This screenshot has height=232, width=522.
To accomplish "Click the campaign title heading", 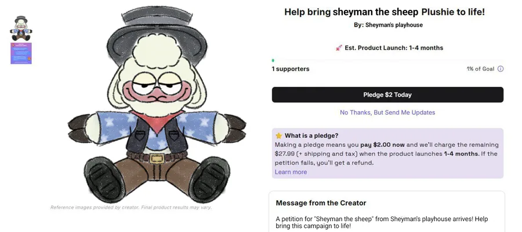I will (385, 12).
